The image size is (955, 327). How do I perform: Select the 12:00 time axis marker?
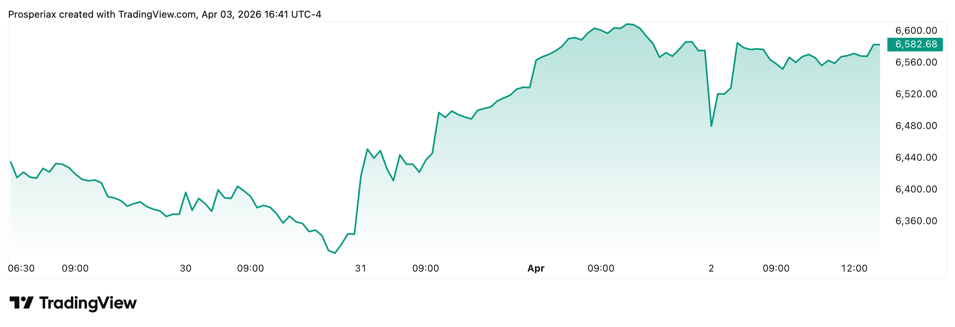(x=854, y=268)
